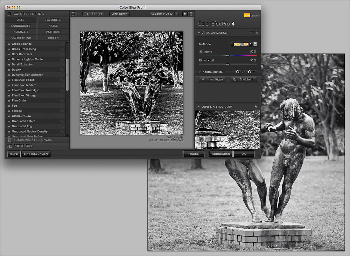This screenshot has height=256, width=350.
Task: Show the HOCHZEIT filter category
Action: (21, 32)
